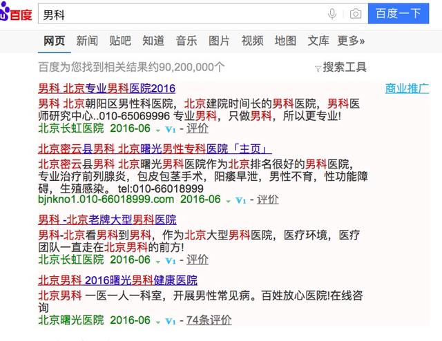442x341 pixels.
Task: Click V1 badge next to 北京曙光医院
Action: coord(171,321)
